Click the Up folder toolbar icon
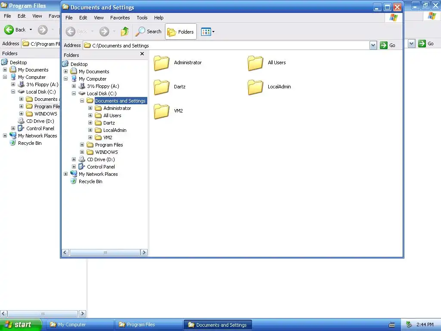This screenshot has width=441, height=331. pyautogui.click(x=124, y=31)
